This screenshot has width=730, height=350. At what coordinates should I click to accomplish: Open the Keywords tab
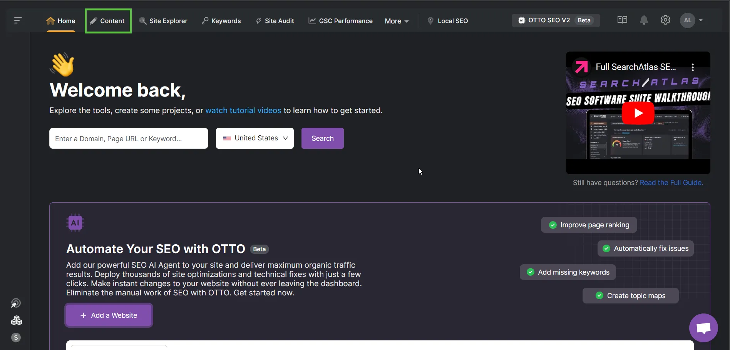(x=221, y=21)
